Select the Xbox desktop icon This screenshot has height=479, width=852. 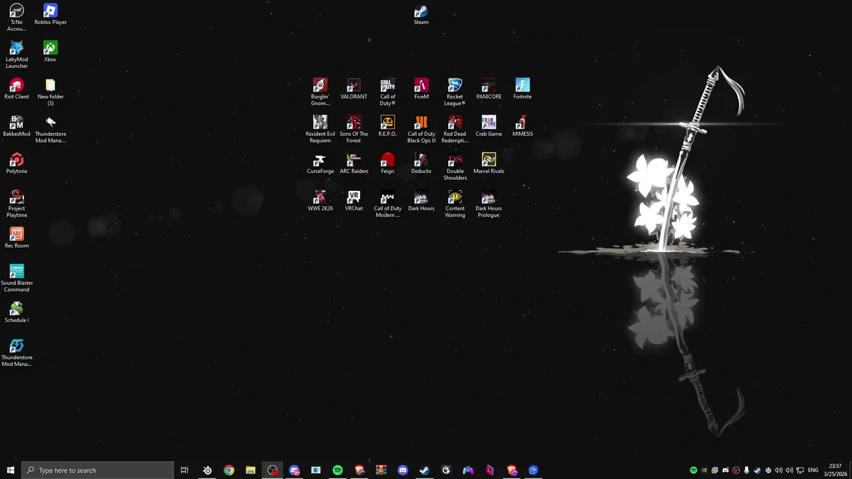click(50, 52)
